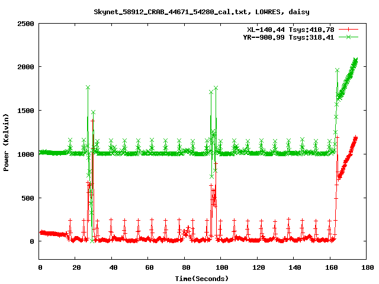Screen dimensions: 379x284
Task: Click the green marker at zero Kelvin
Action: click(x=92, y=241)
